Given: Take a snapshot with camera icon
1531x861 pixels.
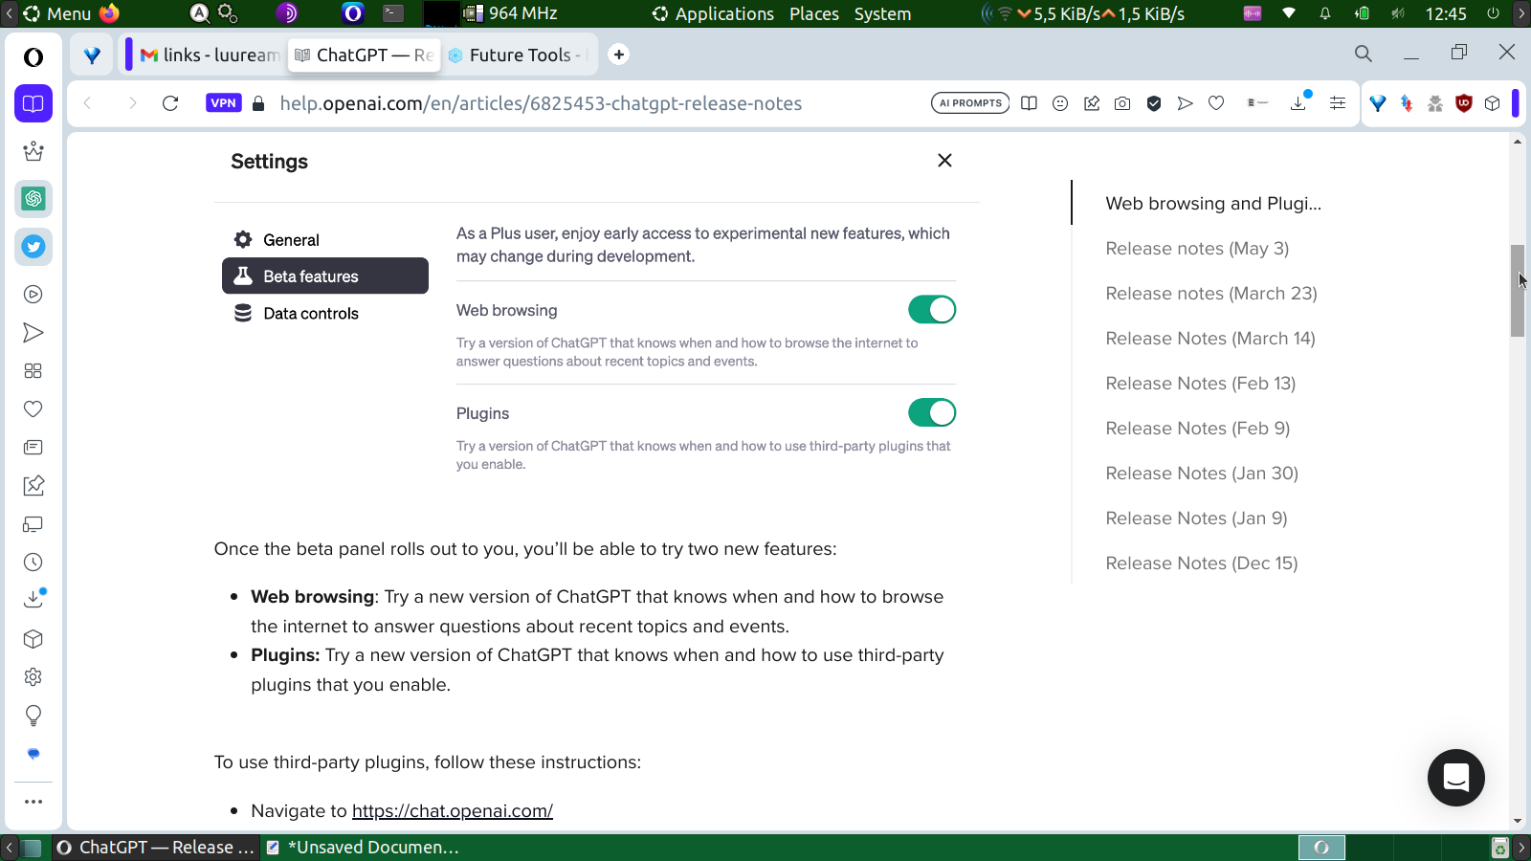Looking at the screenshot, I should click(1122, 103).
